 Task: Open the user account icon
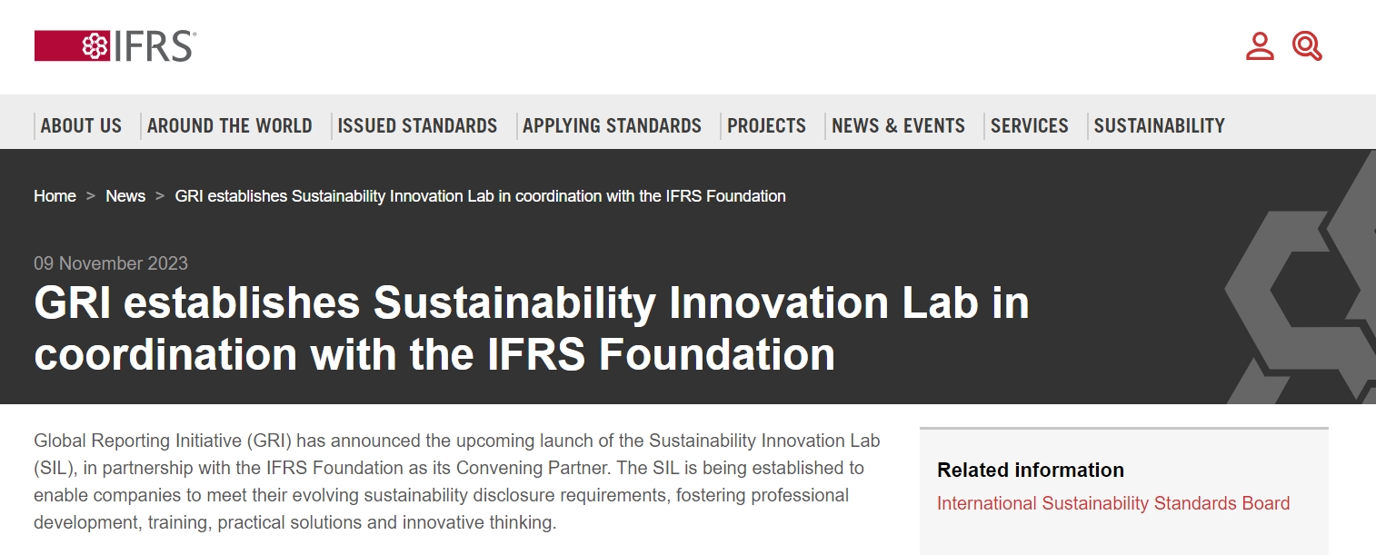pos(1260,45)
